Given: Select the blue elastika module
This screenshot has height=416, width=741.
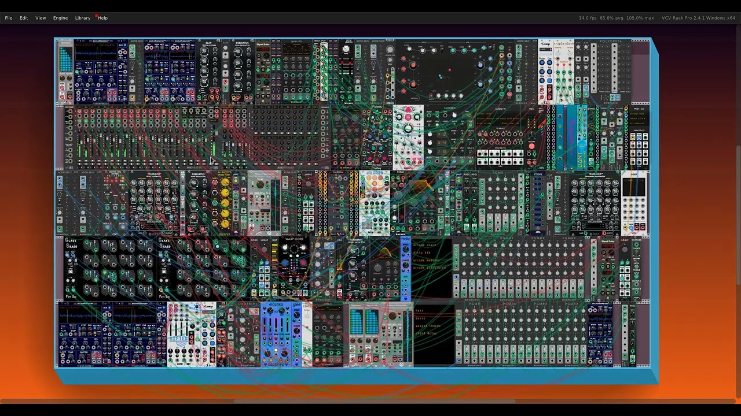Looking at the screenshot, I should pyautogui.click(x=276, y=335).
